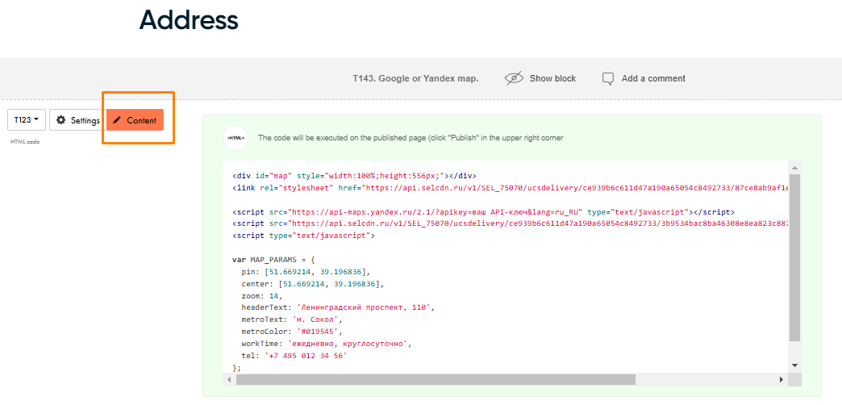
Task: Click the div id="map" code line
Action: pos(354,176)
